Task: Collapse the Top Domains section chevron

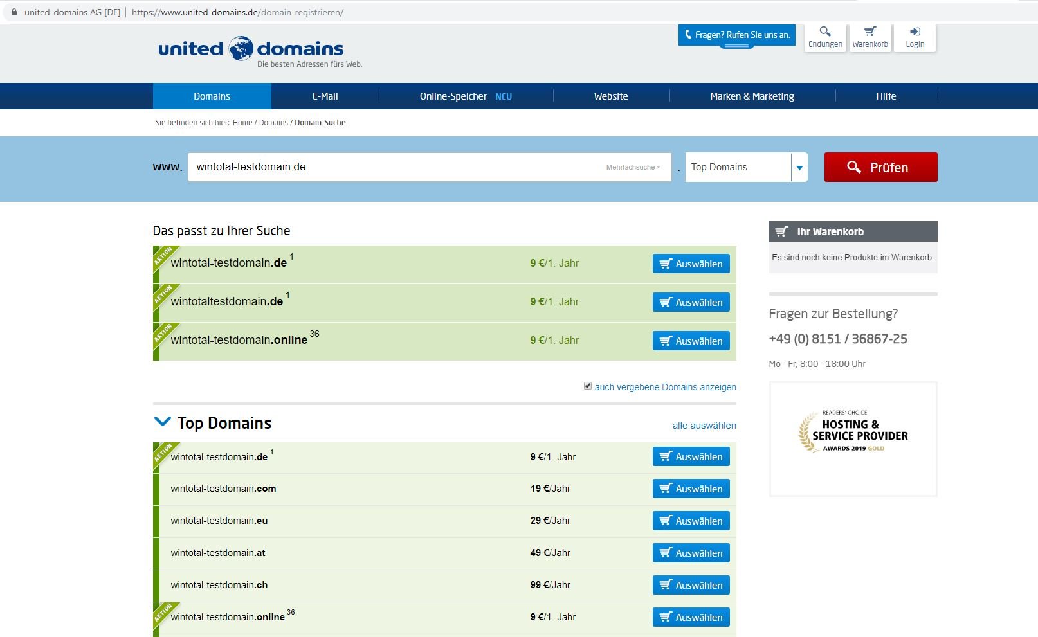Action: coord(163,422)
